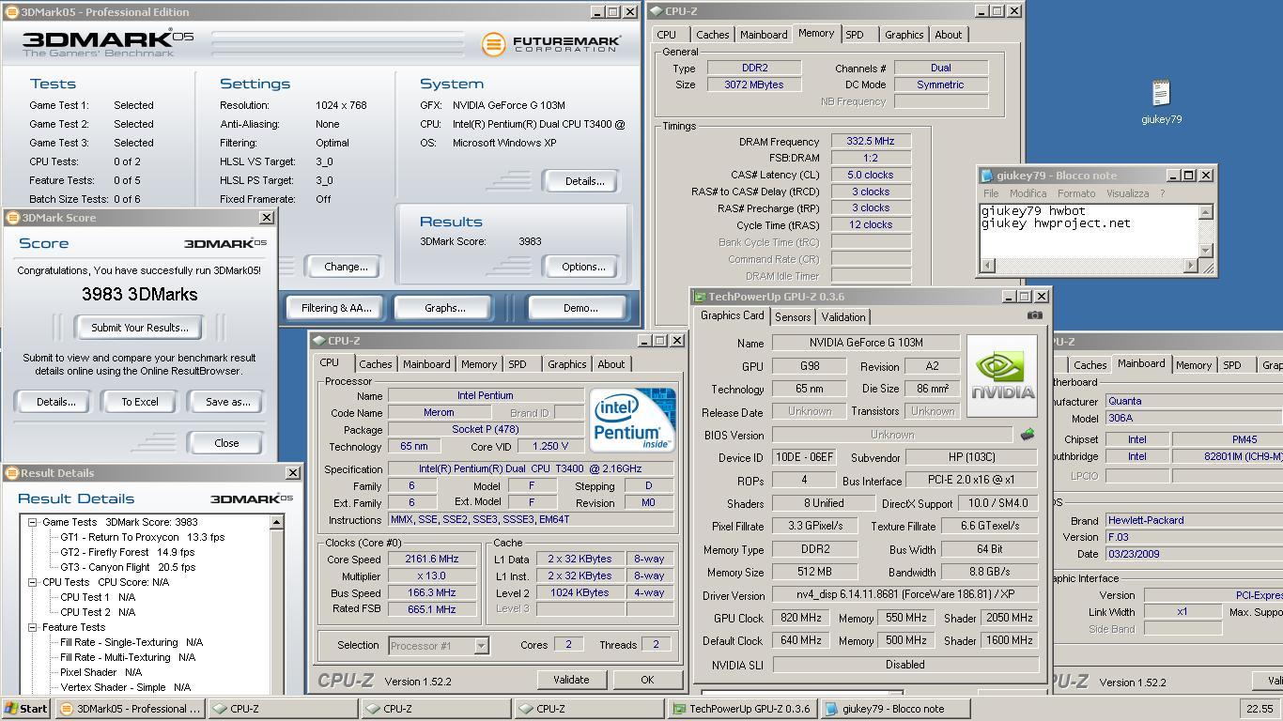Open the File menu in Blocco note
Viewport: 1283px width, 721px height.
pos(991,193)
